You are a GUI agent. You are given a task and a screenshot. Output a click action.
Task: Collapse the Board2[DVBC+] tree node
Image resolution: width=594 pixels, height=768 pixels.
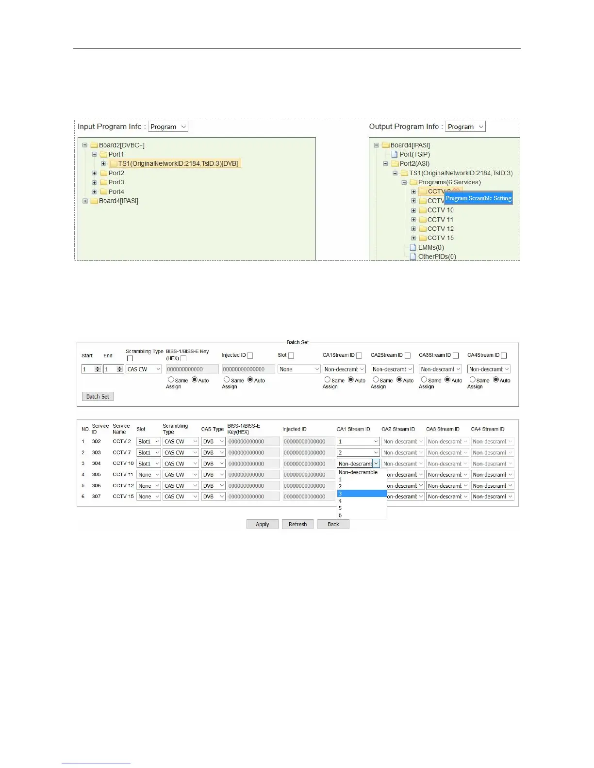(x=85, y=145)
